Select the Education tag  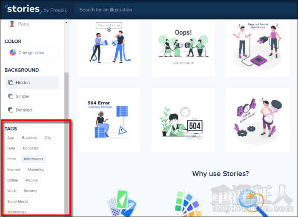click(x=31, y=148)
